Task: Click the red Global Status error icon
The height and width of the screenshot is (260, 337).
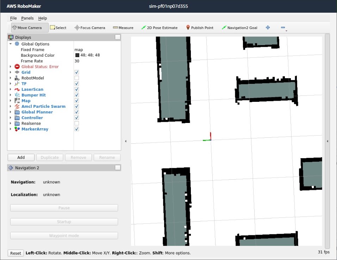Action: [17, 67]
